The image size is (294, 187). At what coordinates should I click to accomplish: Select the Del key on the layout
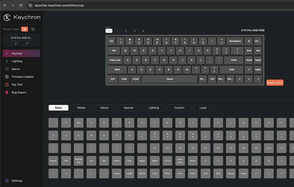click(x=258, y=50)
